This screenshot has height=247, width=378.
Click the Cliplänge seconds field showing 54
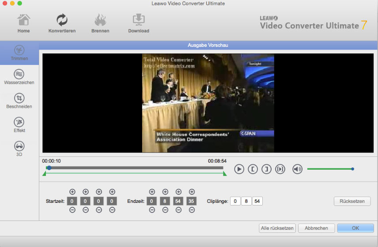tap(257, 201)
